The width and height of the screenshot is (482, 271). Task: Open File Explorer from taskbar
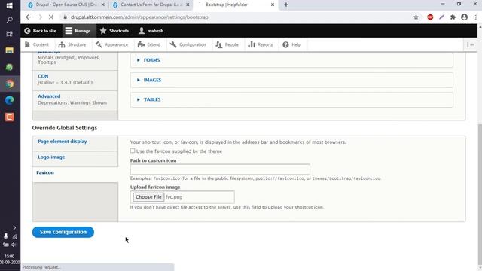click(9, 50)
